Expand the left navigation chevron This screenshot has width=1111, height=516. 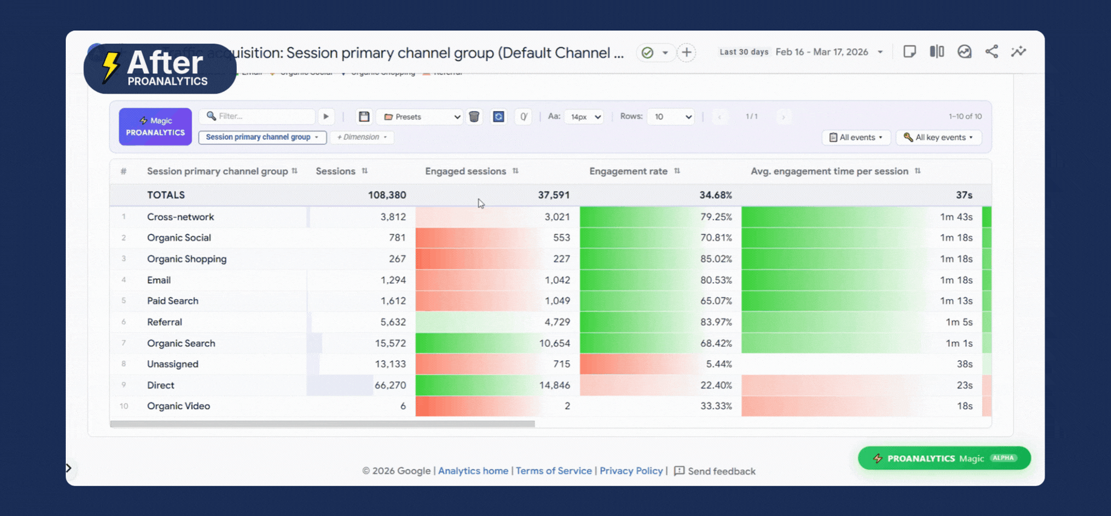pyautogui.click(x=69, y=468)
